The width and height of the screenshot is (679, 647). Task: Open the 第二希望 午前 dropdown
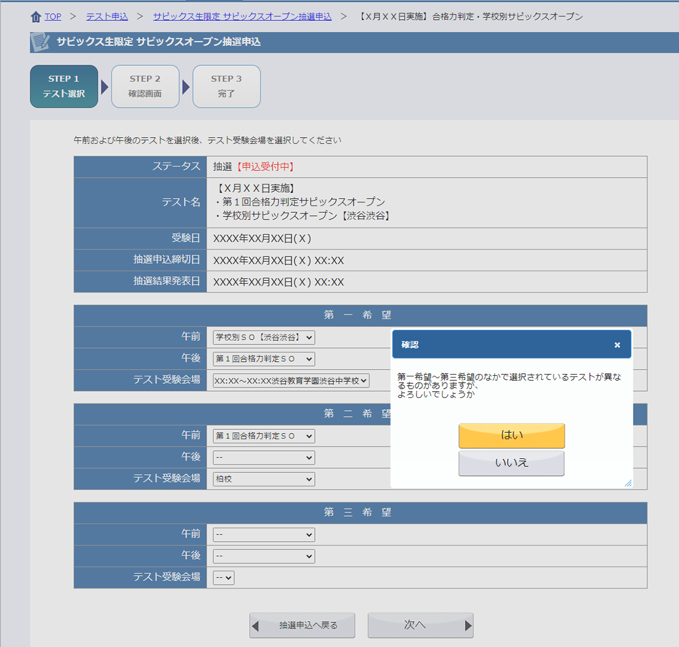(x=264, y=436)
